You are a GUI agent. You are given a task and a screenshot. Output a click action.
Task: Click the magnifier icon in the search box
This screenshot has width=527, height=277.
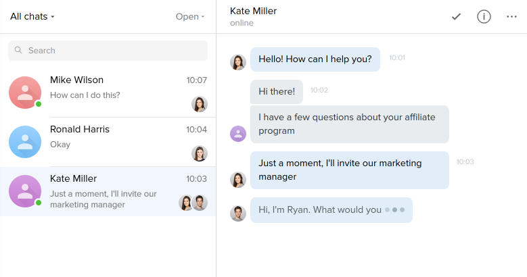pos(18,51)
